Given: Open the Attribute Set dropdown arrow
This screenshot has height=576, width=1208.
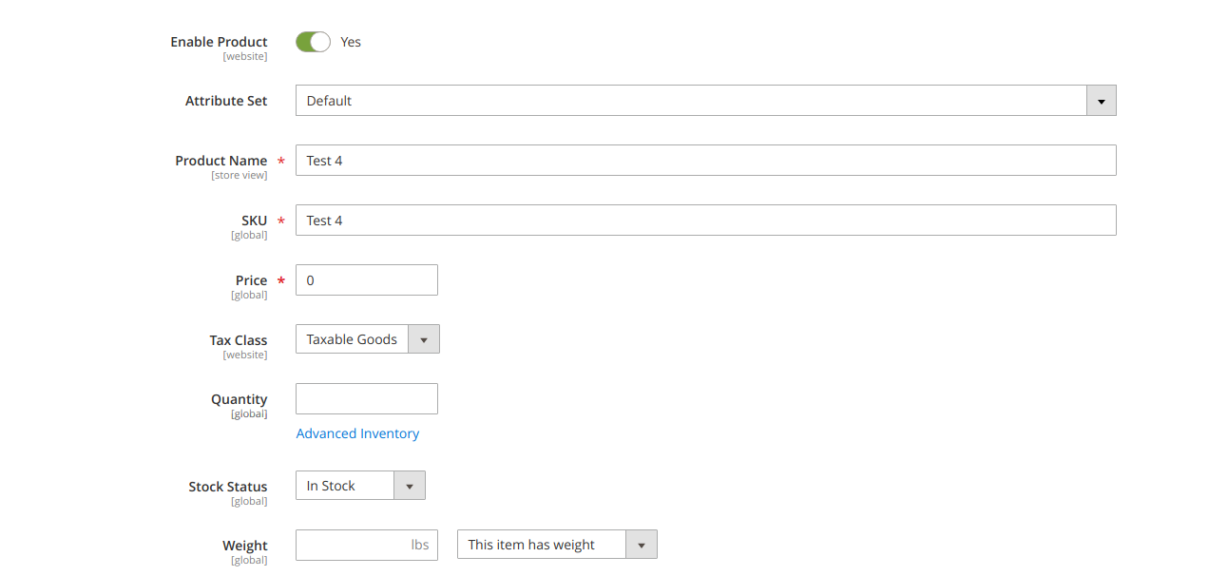Looking at the screenshot, I should [x=1101, y=100].
